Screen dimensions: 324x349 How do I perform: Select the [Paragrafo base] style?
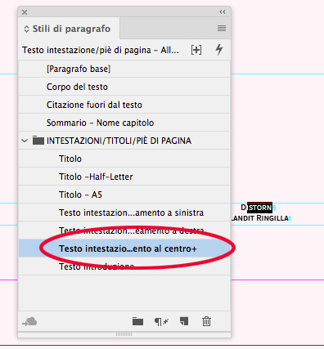(x=124, y=69)
